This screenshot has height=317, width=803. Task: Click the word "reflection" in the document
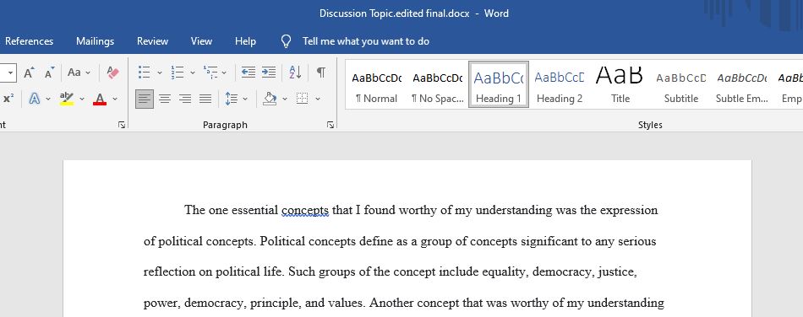(170, 272)
